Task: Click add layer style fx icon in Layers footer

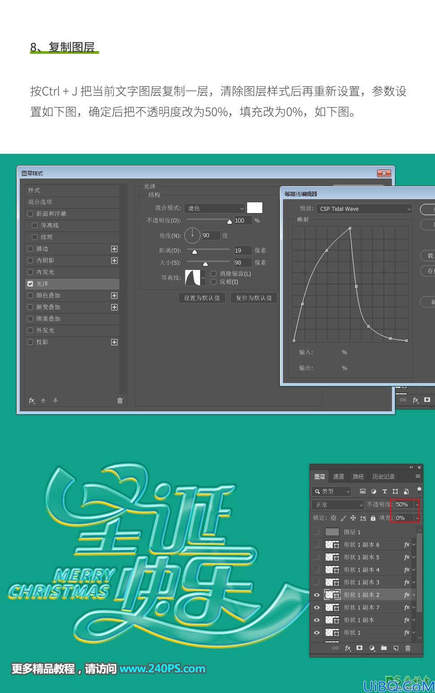Action: (348, 648)
